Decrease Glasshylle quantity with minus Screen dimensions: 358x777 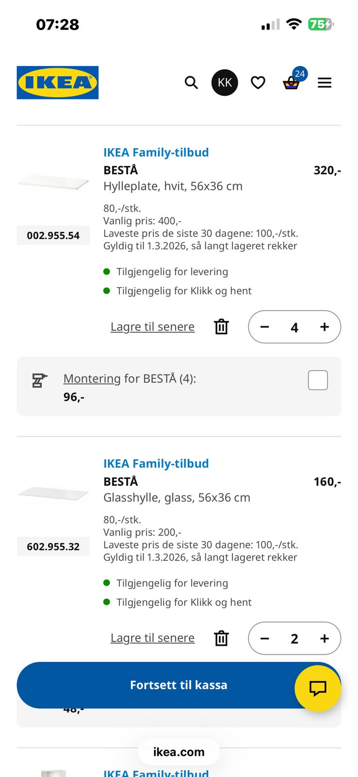[265, 638]
